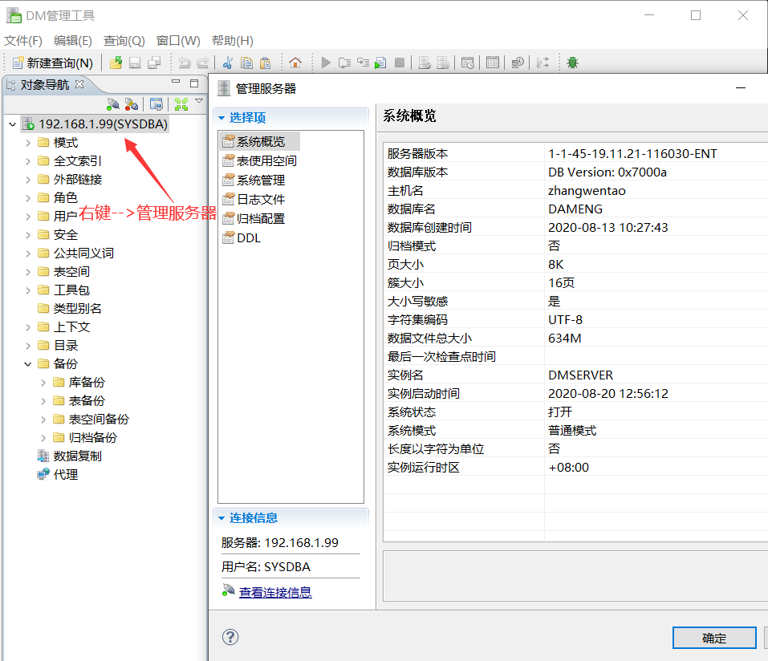Click the undo arrow toolbar icon
This screenshot has height=661, width=768.
click(x=184, y=63)
